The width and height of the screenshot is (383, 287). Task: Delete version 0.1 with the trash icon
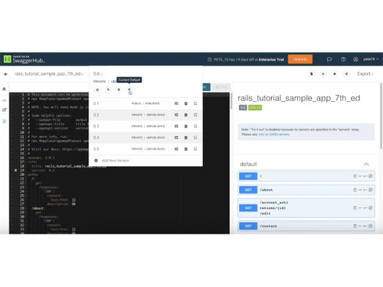point(186,103)
